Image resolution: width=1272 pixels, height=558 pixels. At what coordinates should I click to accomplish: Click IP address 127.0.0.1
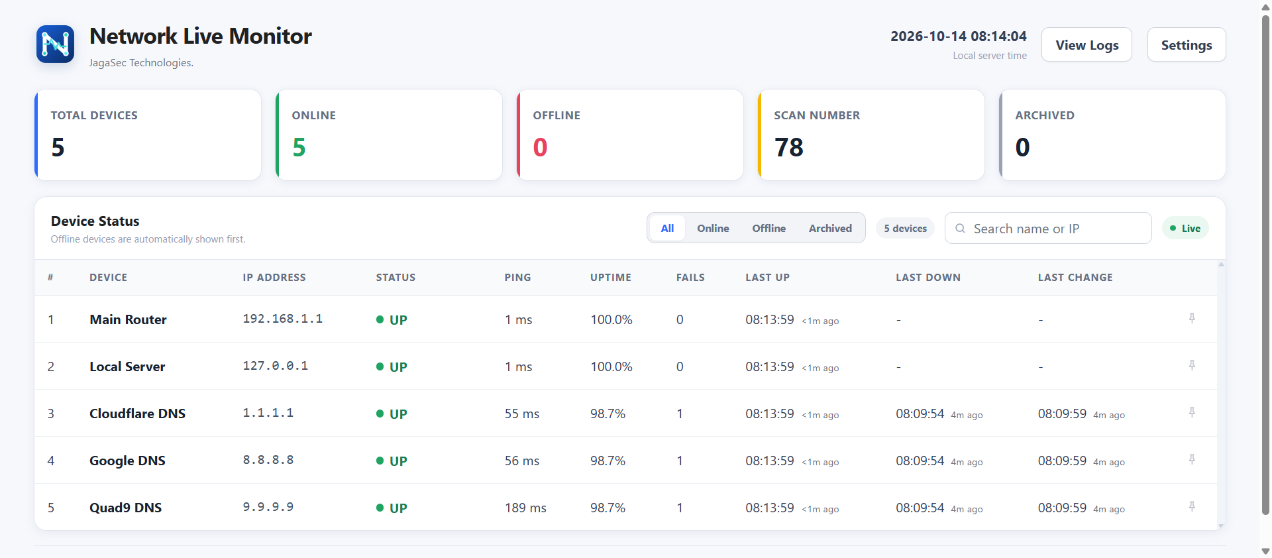tap(275, 366)
